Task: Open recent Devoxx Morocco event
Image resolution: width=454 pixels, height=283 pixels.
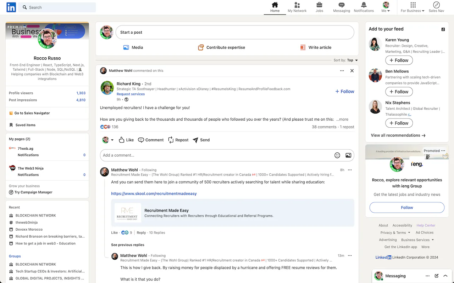Action: pyautogui.click(x=29, y=230)
